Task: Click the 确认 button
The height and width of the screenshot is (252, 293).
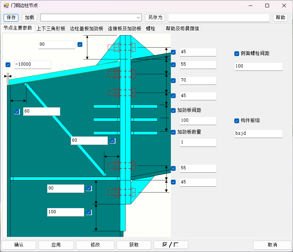Action: coord(19,245)
